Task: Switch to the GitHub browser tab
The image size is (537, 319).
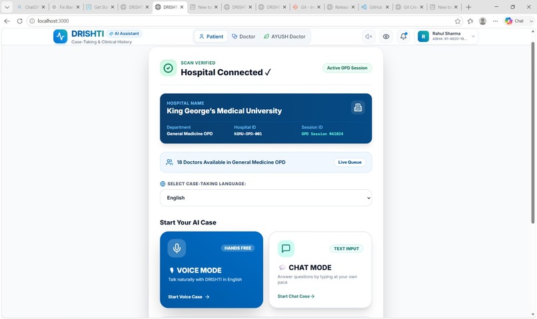Action: click(374, 7)
